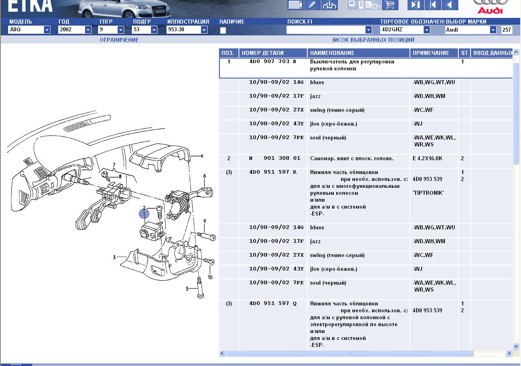Click the pencil edit icon
This screenshot has width=521, height=366.
click(x=312, y=5)
